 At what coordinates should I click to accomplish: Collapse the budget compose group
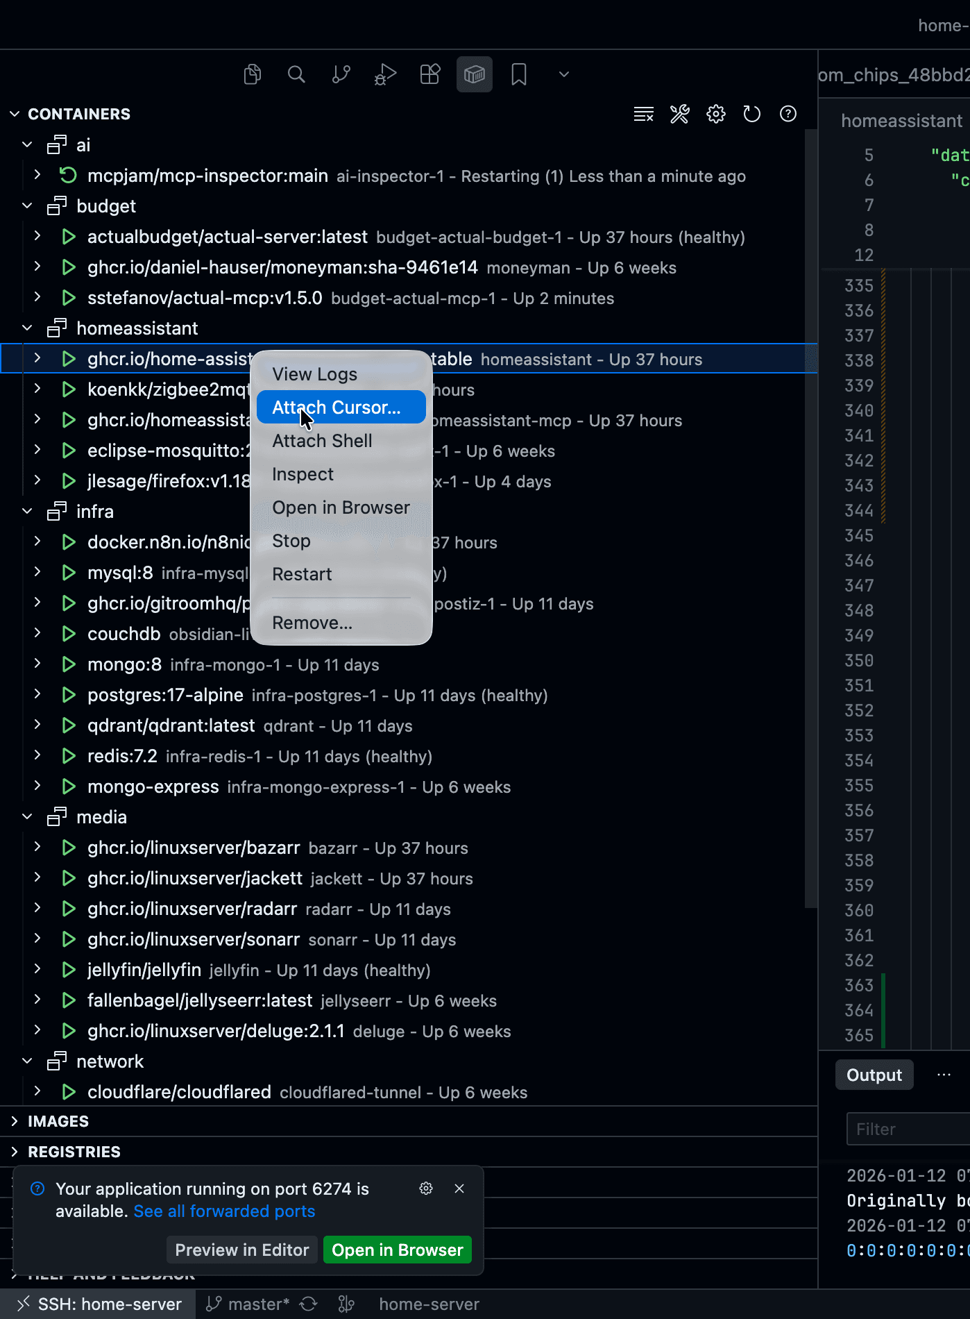(27, 206)
